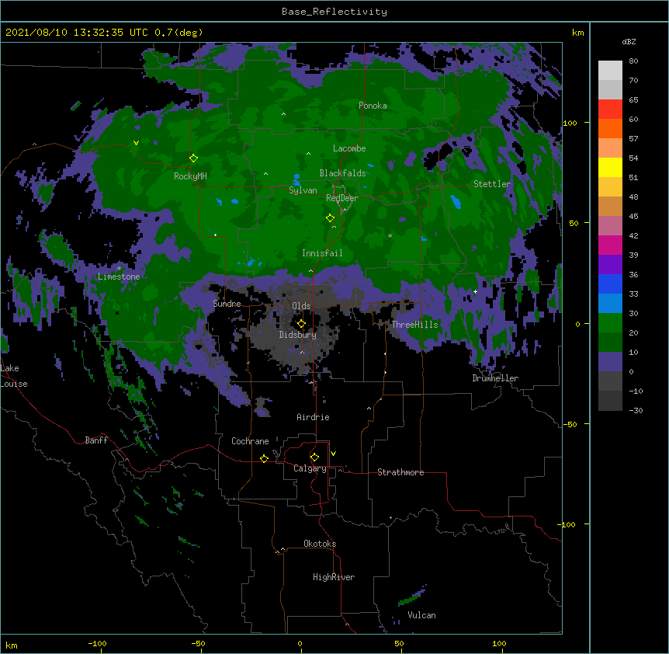Click the HighRiver town label
This screenshot has height=654, width=669.
coord(334,577)
